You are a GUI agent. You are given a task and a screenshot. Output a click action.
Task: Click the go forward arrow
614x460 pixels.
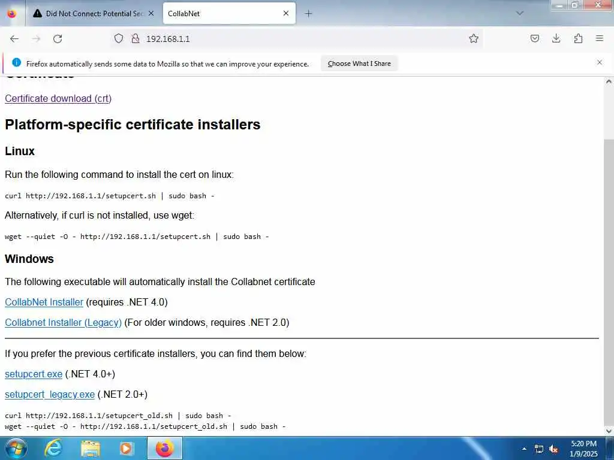click(36, 39)
